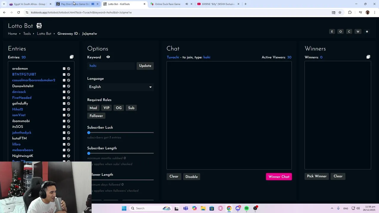The image size is (379, 213).
Task: Open the Windows Start menu
Action: pyautogui.click(x=124, y=208)
